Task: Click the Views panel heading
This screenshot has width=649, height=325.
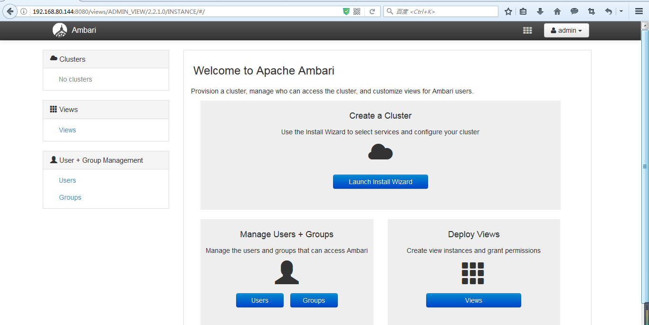Action: click(106, 110)
